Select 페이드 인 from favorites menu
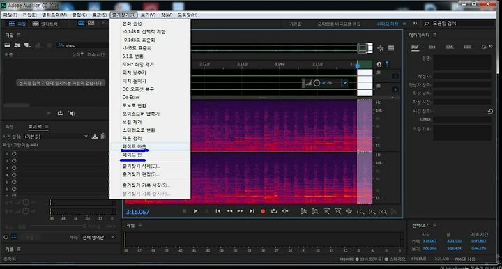 pos(150,155)
